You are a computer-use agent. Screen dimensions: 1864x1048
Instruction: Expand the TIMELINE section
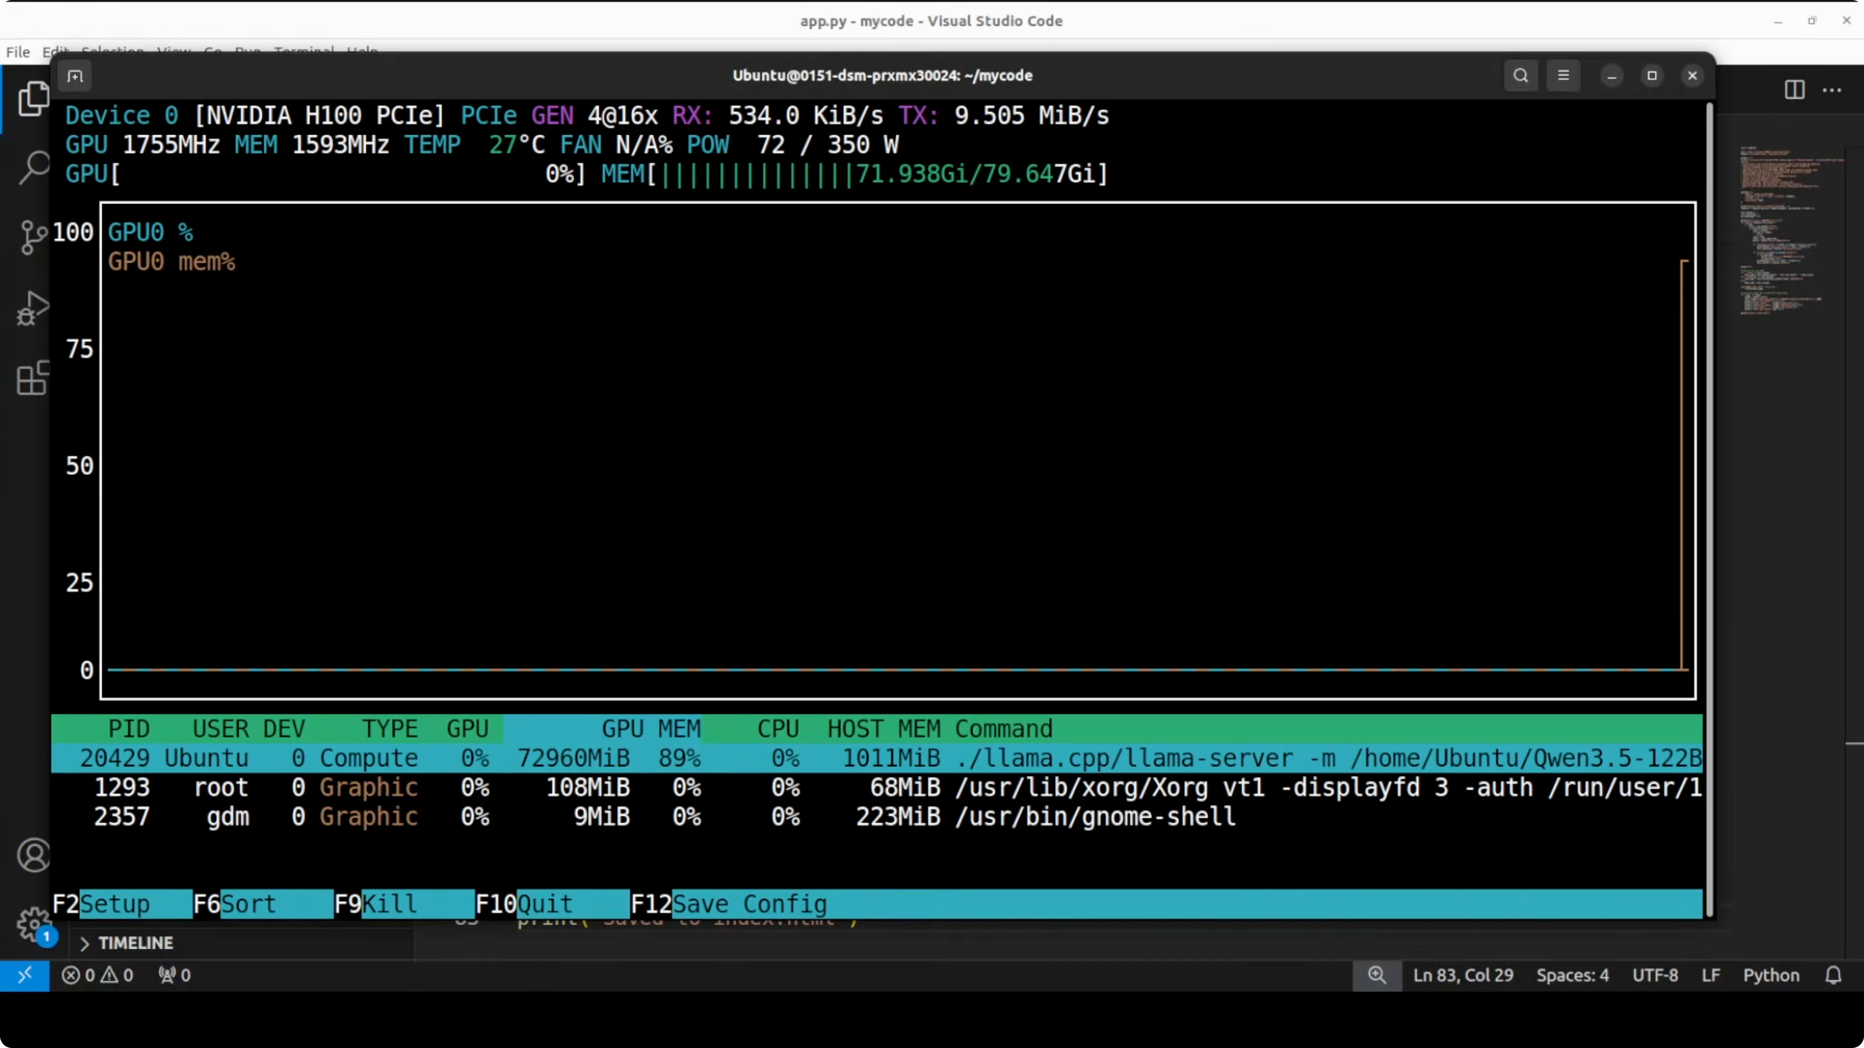coord(135,943)
